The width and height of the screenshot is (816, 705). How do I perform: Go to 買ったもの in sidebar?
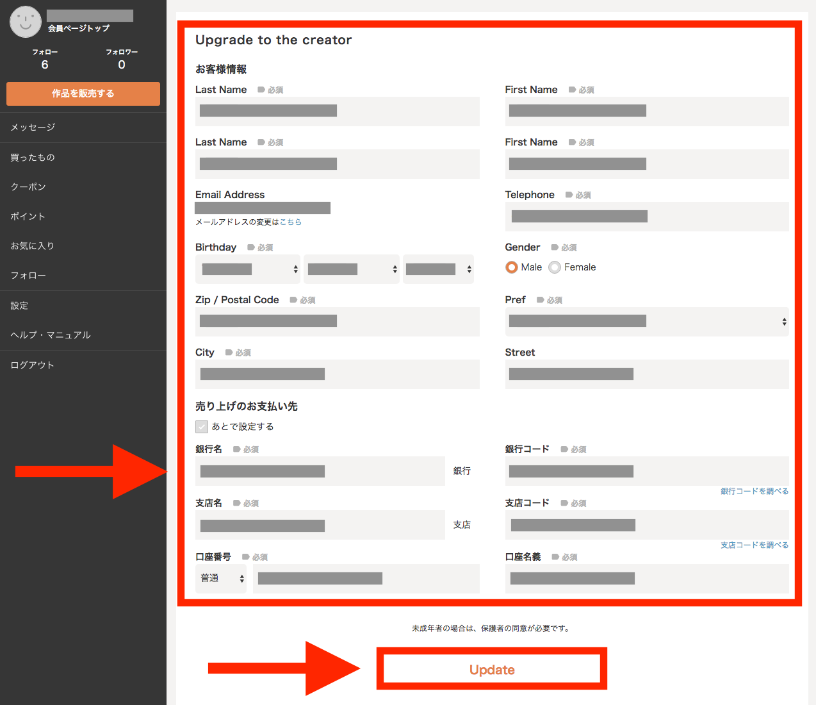33,158
